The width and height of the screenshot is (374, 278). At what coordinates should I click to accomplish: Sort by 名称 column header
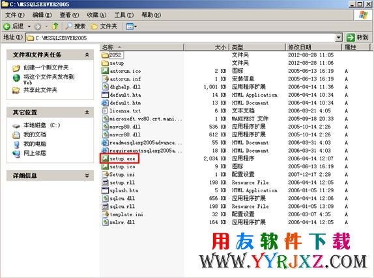tap(142, 47)
